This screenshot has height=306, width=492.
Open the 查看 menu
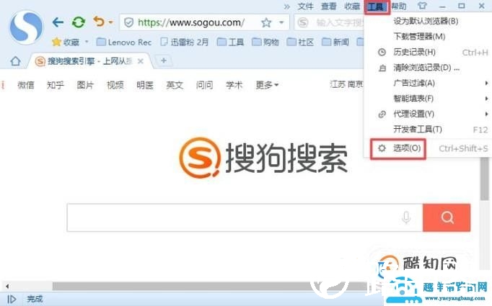328,6
